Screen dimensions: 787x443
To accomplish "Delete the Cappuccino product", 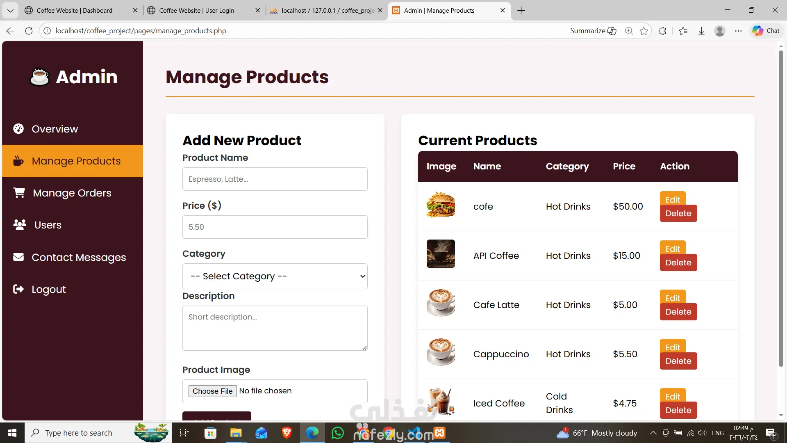I will click(678, 361).
